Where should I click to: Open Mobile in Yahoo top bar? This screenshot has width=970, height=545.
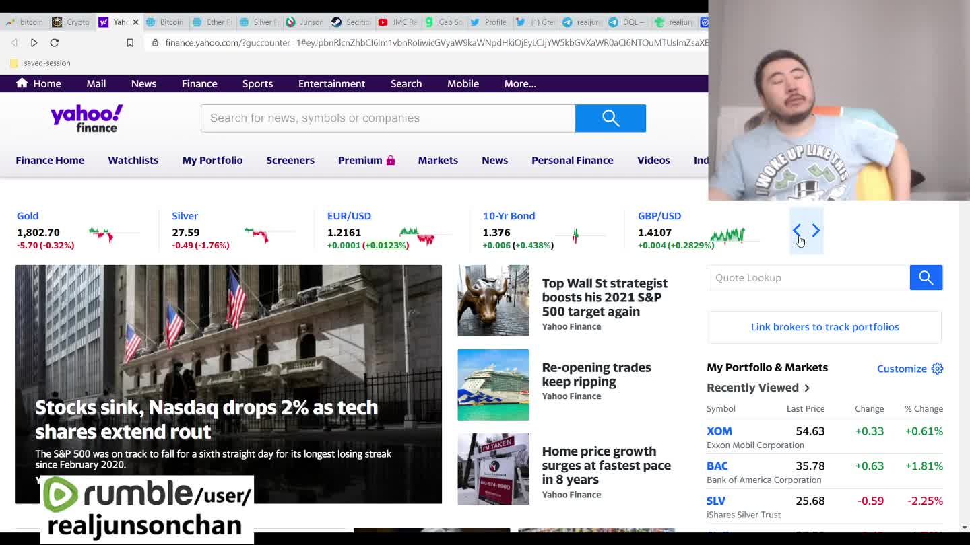pos(463,83)
